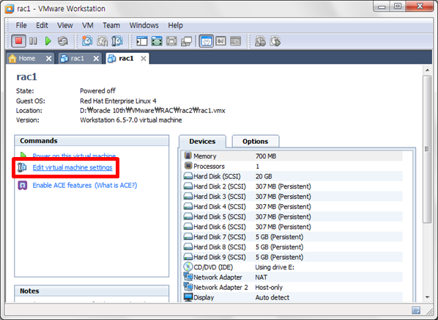438x320 pixels.
Task: Open the Edit menu
Action: [x=42, y=26]
